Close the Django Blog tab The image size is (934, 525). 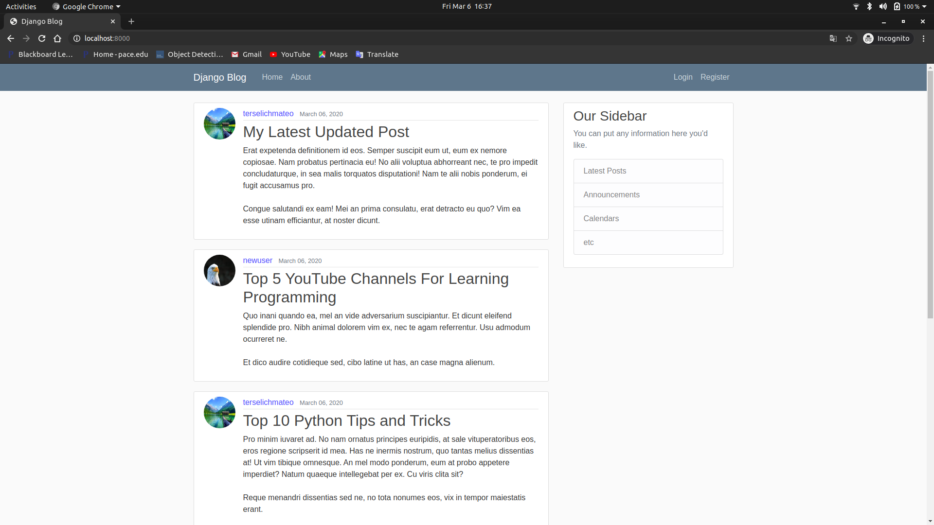click(113, 21)
